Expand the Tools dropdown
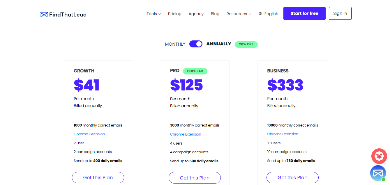 coord(153,14)
